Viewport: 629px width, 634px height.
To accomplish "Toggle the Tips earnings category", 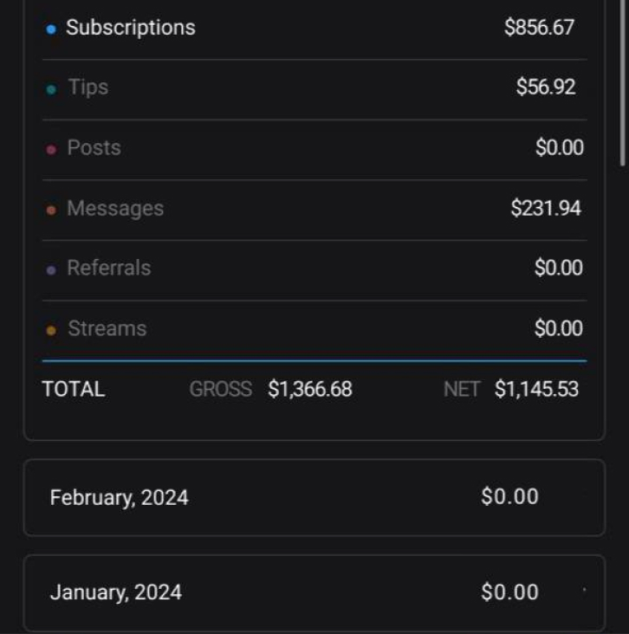I will coord(88,87).
